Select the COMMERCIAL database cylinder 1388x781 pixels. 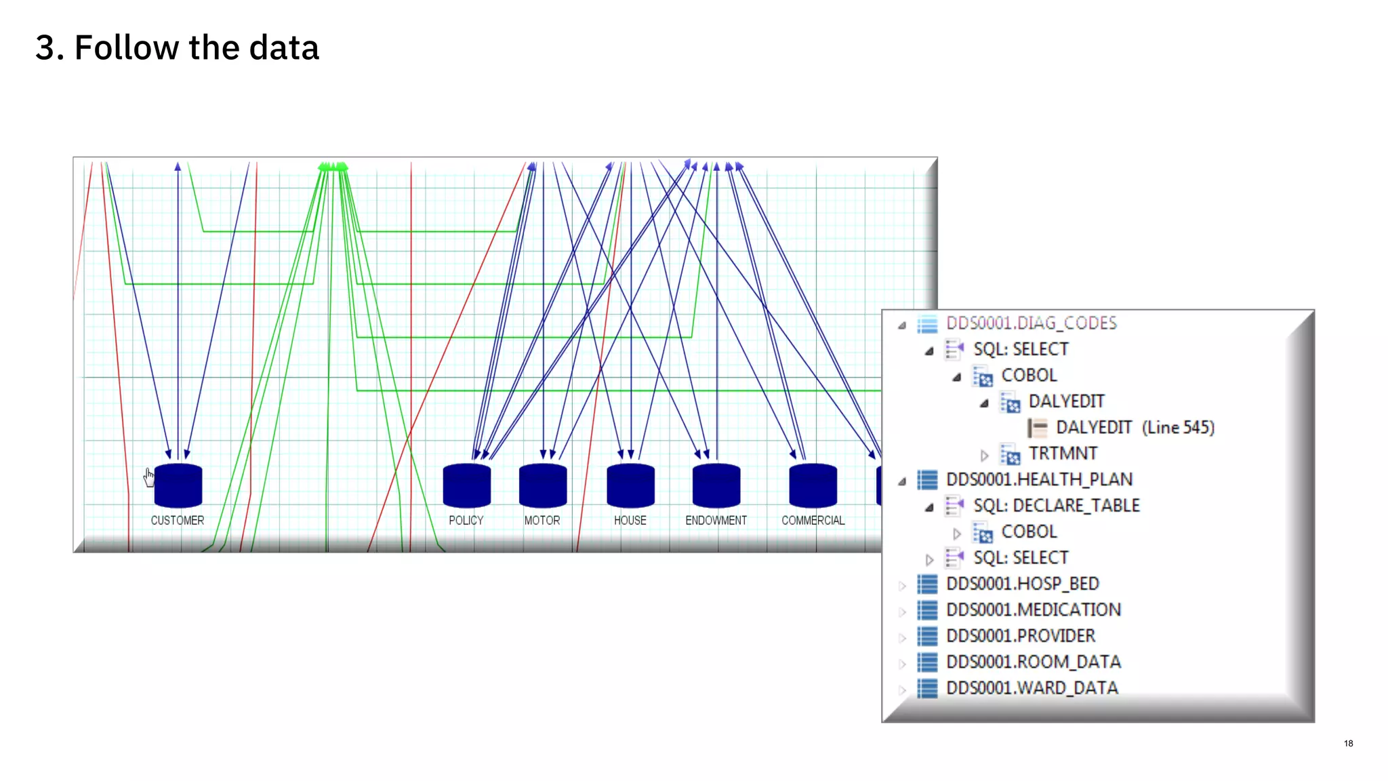813,485
